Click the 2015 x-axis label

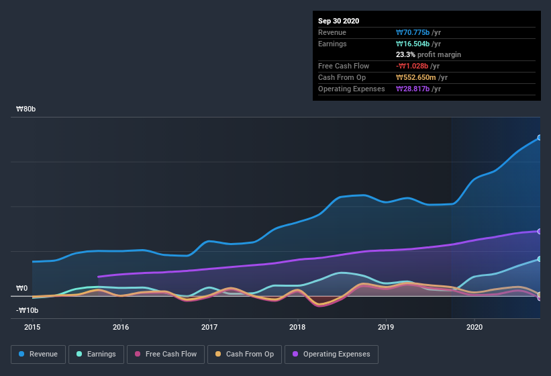(x=32, y=327)
